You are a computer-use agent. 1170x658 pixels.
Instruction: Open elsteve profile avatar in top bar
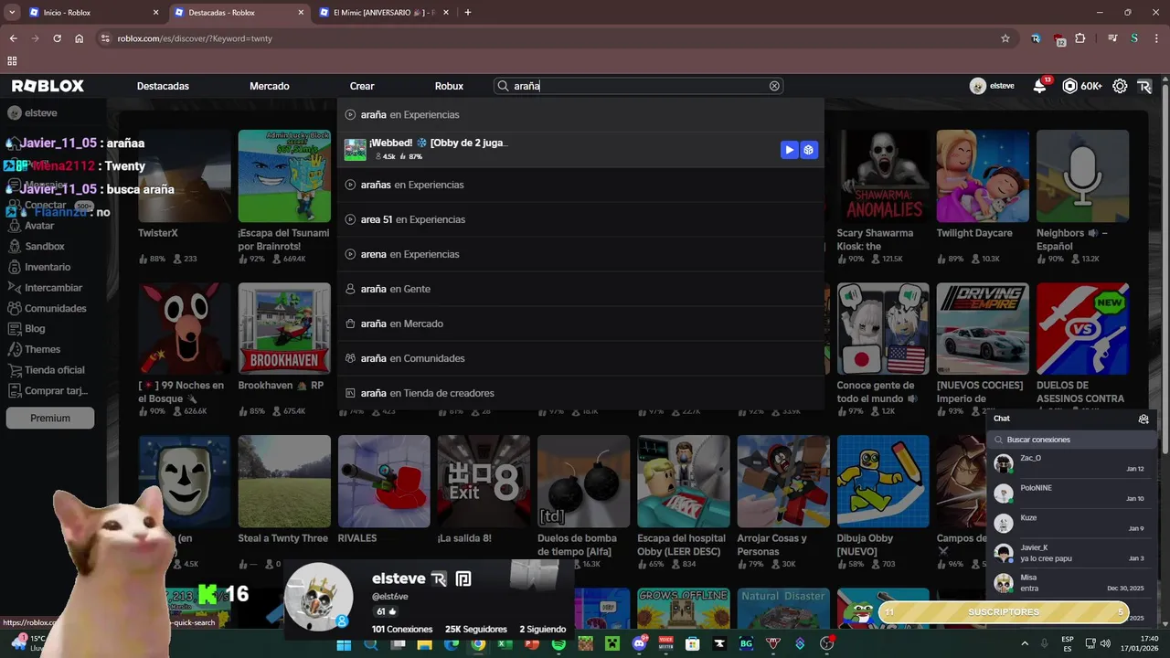click(978, 86)
